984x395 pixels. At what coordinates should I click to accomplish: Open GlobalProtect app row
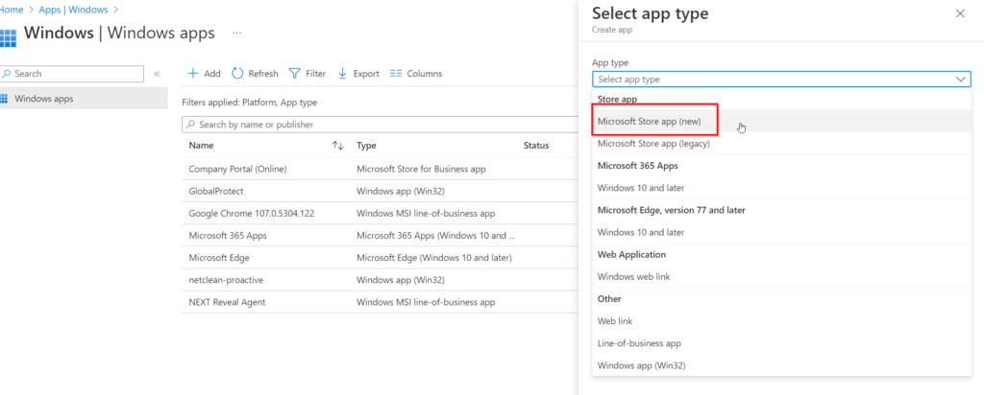coord(216,191)
